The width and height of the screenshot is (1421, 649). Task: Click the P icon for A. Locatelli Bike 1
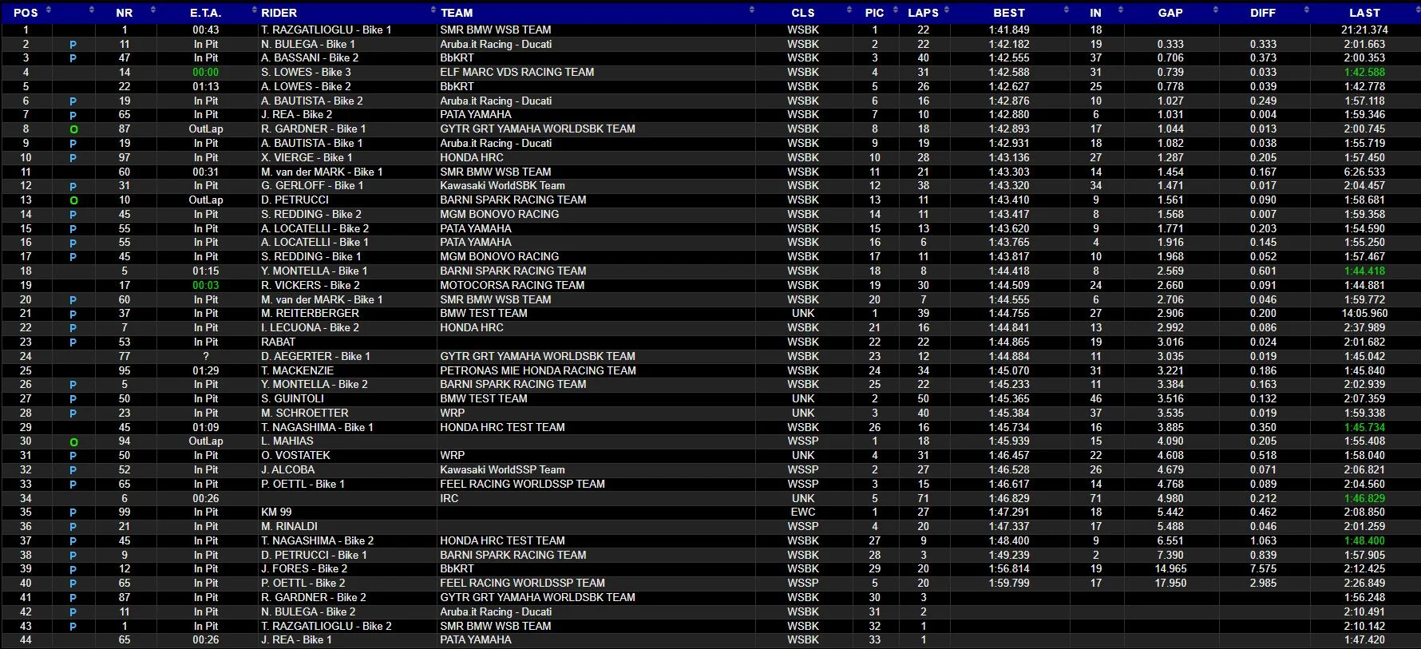[73, 243]
